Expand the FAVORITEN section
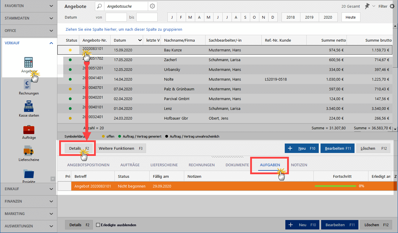The image size is (398, 233). [x=51, y=6]
